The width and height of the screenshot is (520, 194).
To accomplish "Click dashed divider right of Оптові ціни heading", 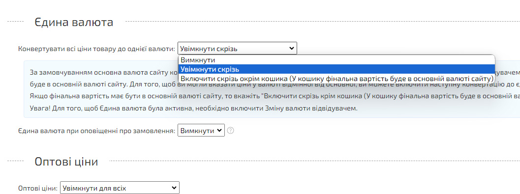I will [314, 161].
